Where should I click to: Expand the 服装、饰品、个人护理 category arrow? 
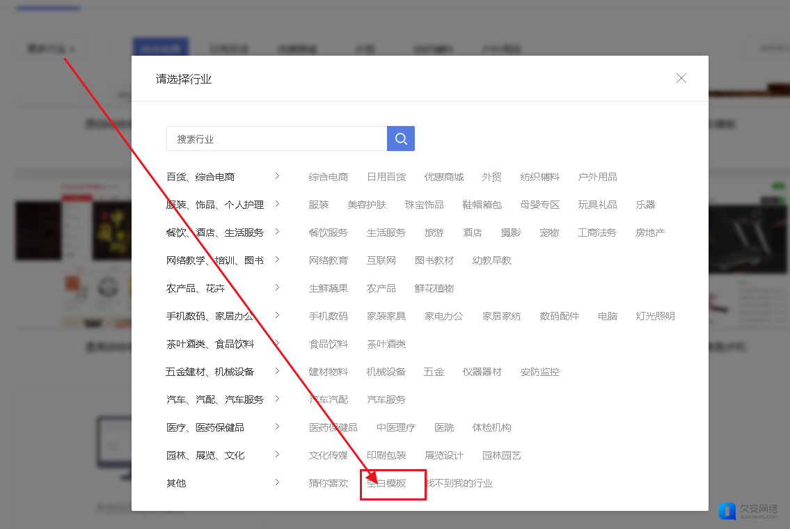(277, 204)
